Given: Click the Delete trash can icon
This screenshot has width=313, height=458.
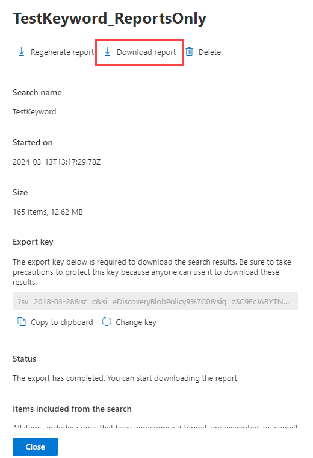Looking at the screenshot, I should [x=190, y=52].
